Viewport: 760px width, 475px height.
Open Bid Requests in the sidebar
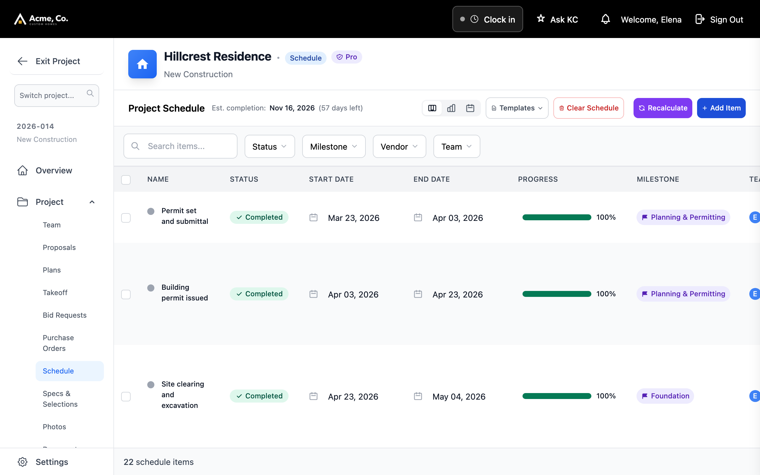(64, 315)
